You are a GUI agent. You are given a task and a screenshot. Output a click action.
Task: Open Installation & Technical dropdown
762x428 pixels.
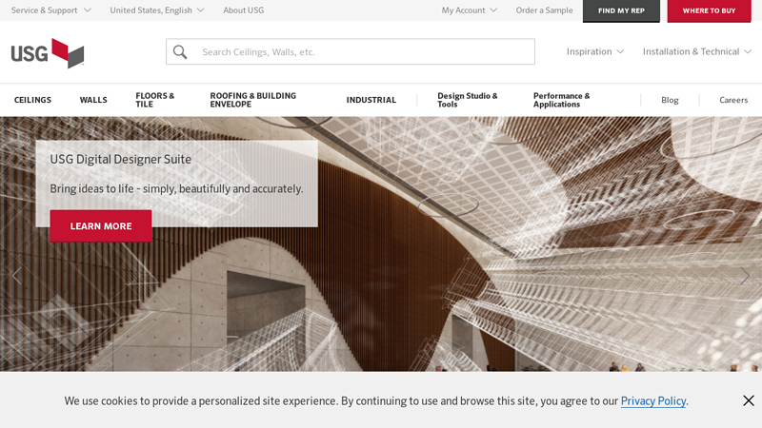697,51
